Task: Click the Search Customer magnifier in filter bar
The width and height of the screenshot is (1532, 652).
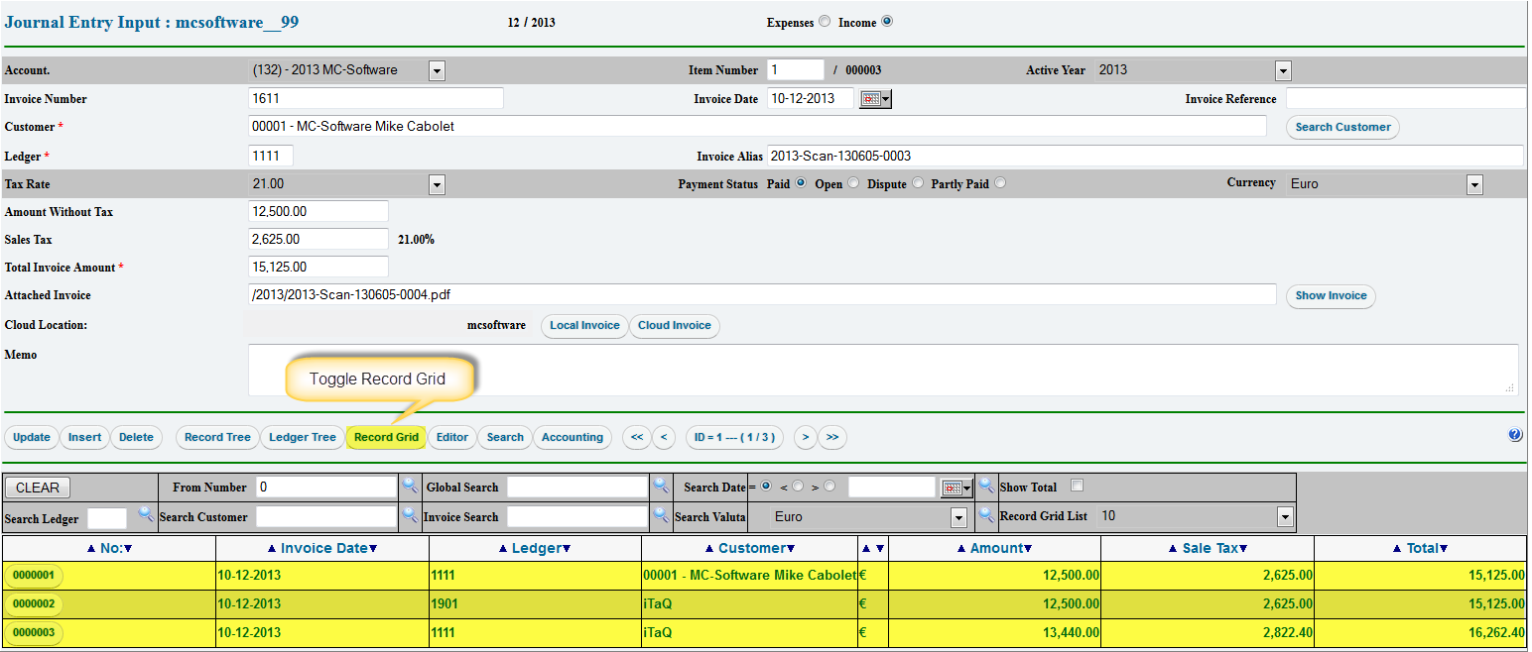Action: (411, 514)
